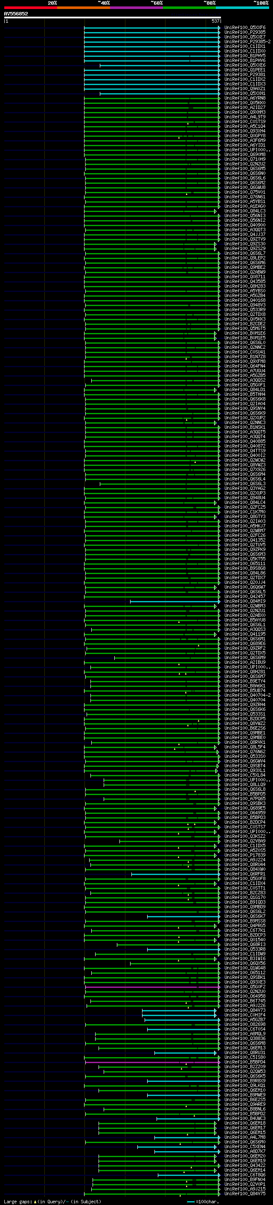273x1205 pixels.
Task: Select the UniRef100_P29381 label
Action: (245, 74)
